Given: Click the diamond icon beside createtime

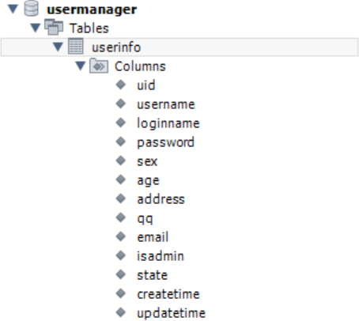Looking at the screenshot, I should click(x=121, y=293).
